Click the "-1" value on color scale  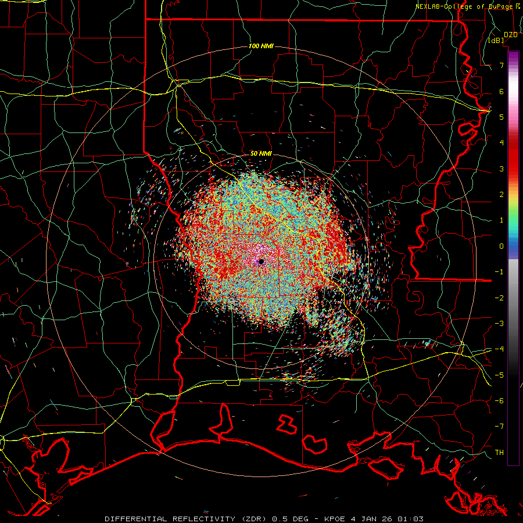pos(499,272)
